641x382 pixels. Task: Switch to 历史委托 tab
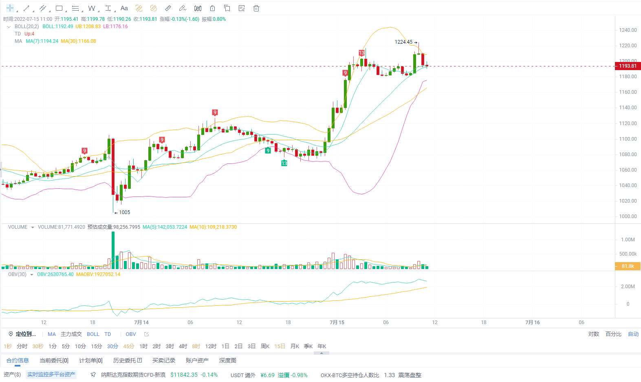coord(128,360)
